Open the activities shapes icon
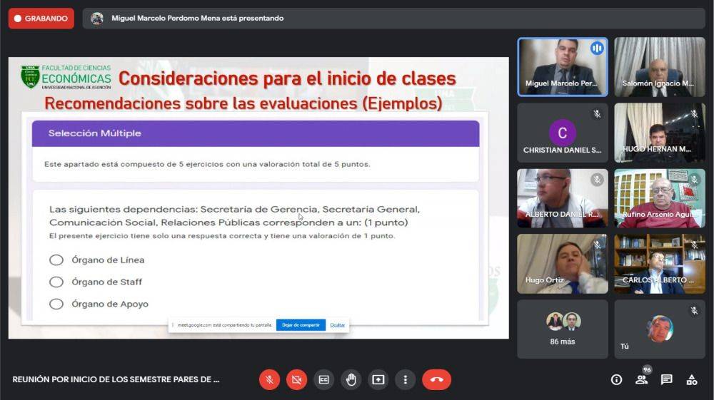 (x=691, y=379)
